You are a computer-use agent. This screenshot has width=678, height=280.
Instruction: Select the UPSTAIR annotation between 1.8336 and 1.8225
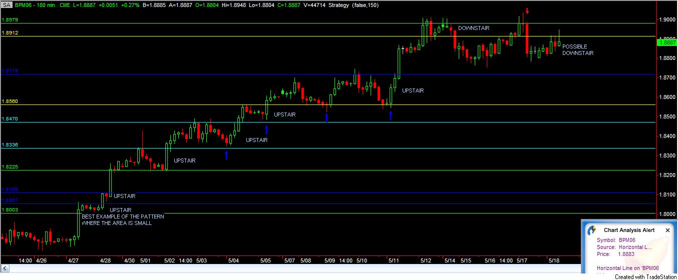[185, 160]
